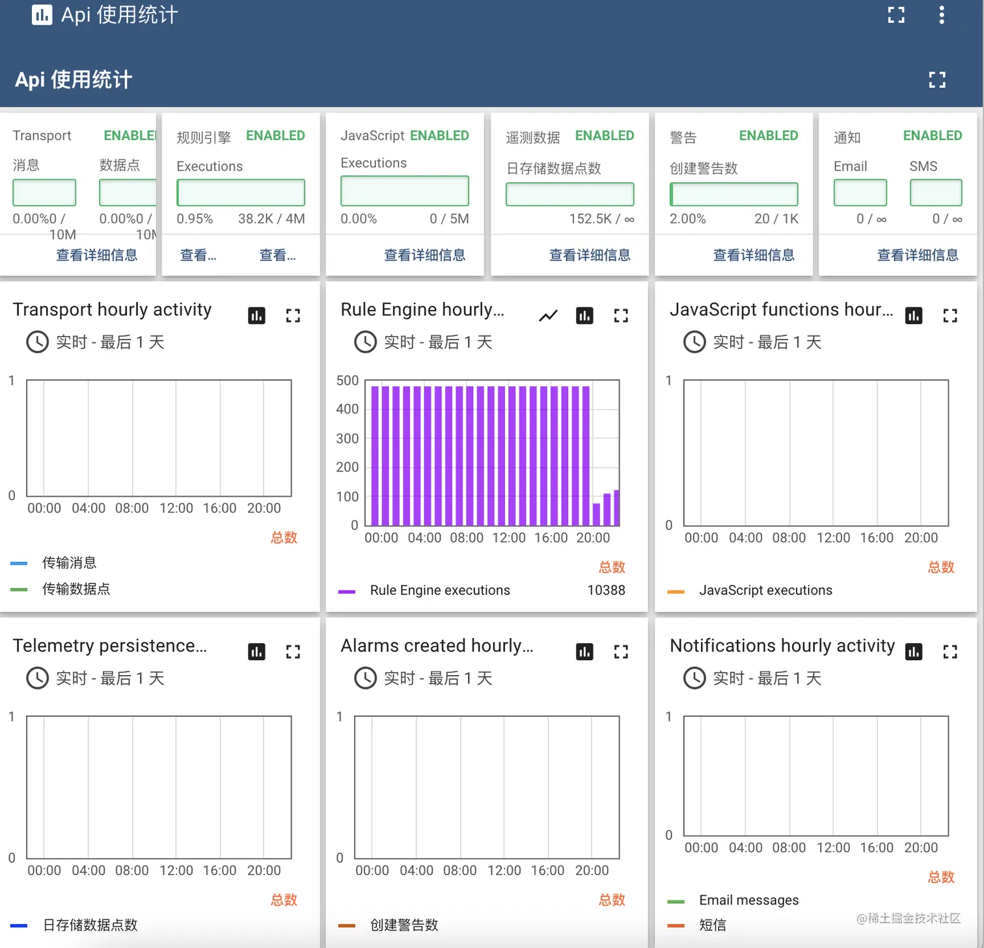Open the three-dot more options menu

click(941, 15)
